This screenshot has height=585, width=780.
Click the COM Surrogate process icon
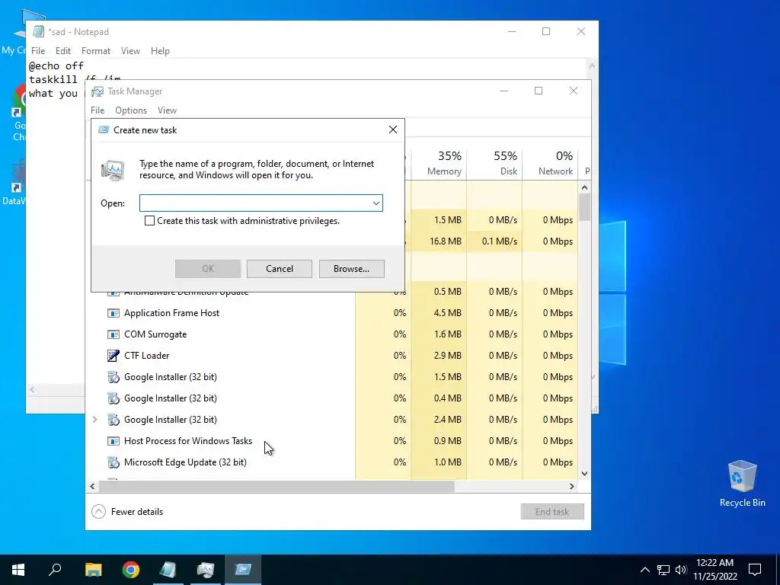tap(113, 334)
